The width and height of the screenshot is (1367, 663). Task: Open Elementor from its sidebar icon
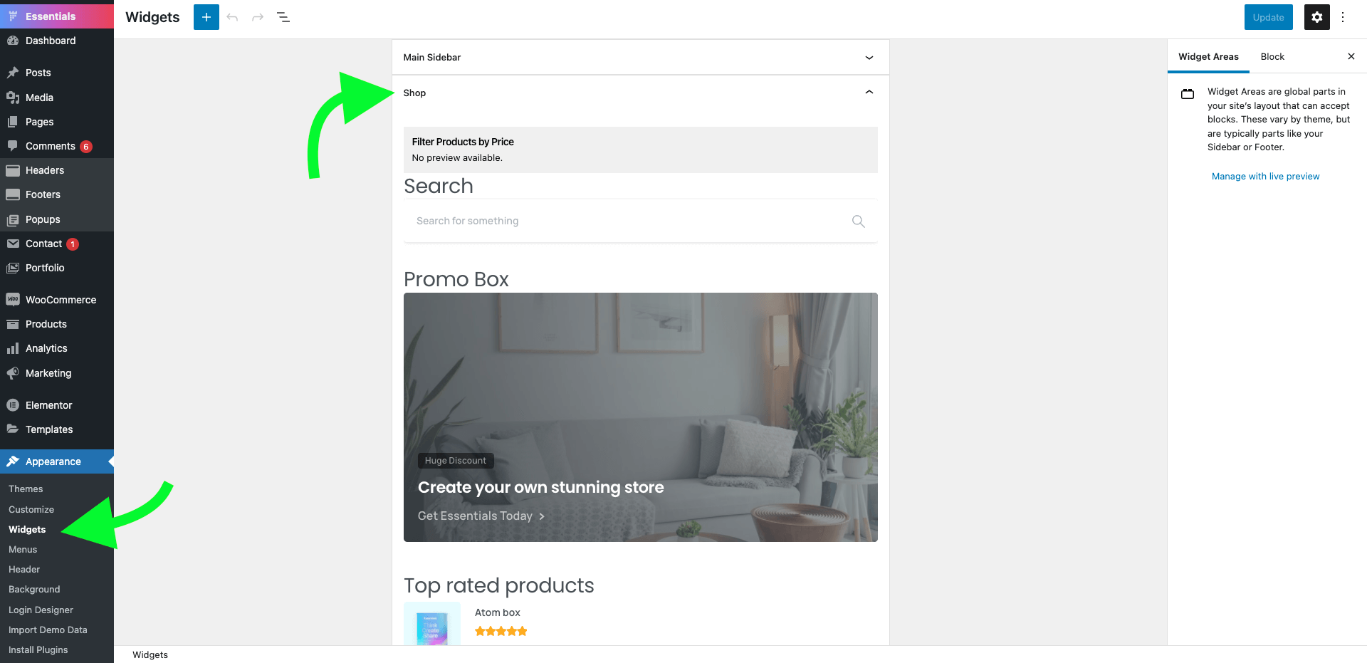point(13,404)
